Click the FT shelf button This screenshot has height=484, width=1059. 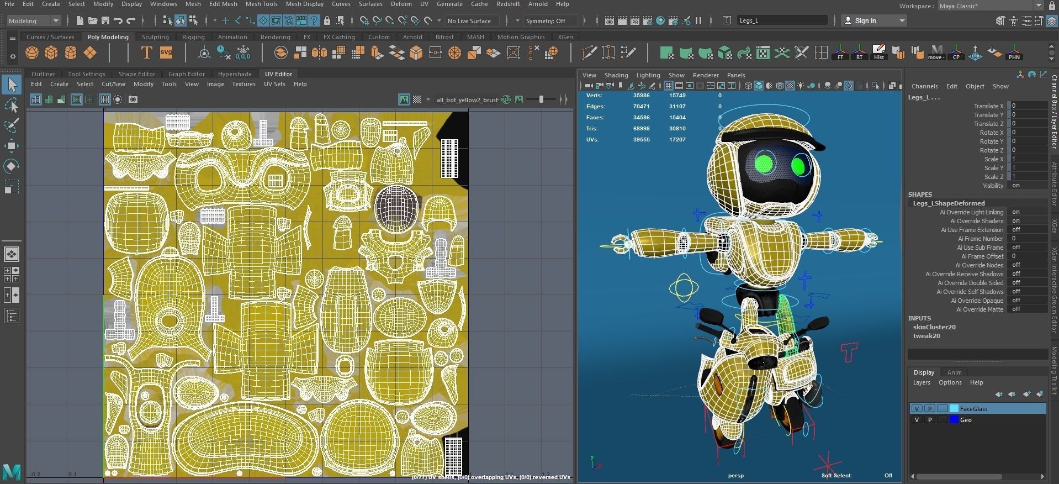point(840,53)
